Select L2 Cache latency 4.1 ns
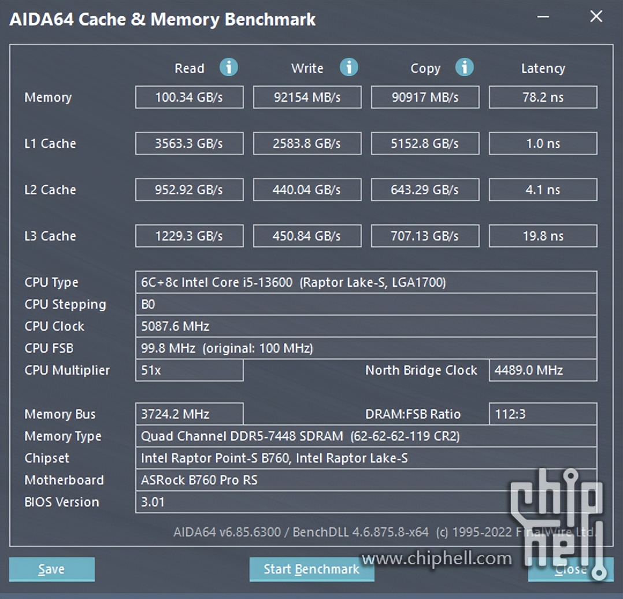 tap(543, 190)
